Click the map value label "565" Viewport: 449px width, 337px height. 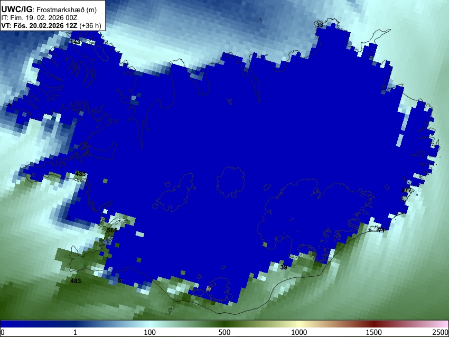pyautogui.click(x=112, y=230)
